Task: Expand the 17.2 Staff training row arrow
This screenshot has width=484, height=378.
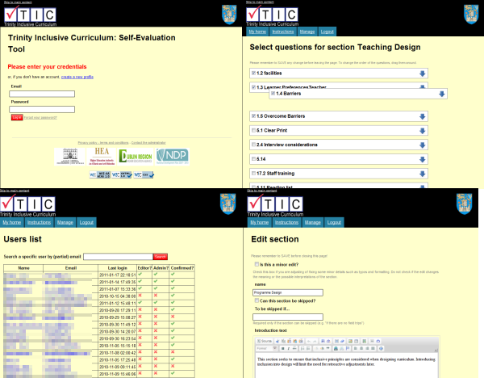Action: click(422, 174)
